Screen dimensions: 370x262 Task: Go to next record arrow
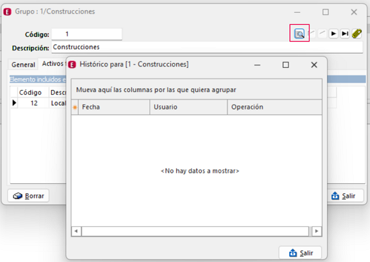(334, 34)
